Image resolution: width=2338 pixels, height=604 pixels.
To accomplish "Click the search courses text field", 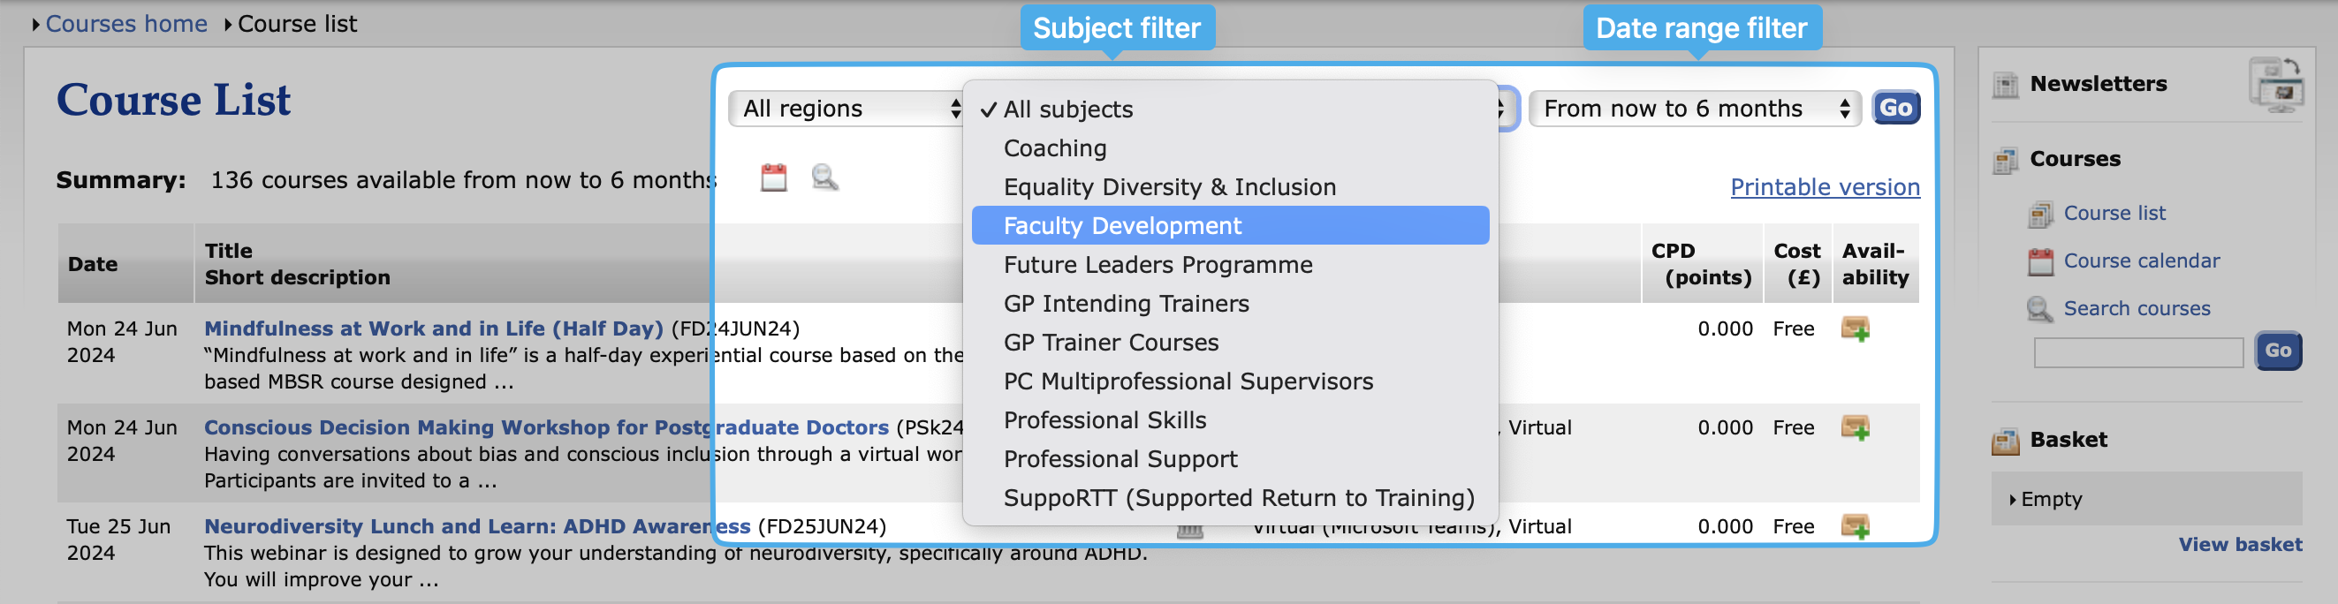I will 2137,351.
